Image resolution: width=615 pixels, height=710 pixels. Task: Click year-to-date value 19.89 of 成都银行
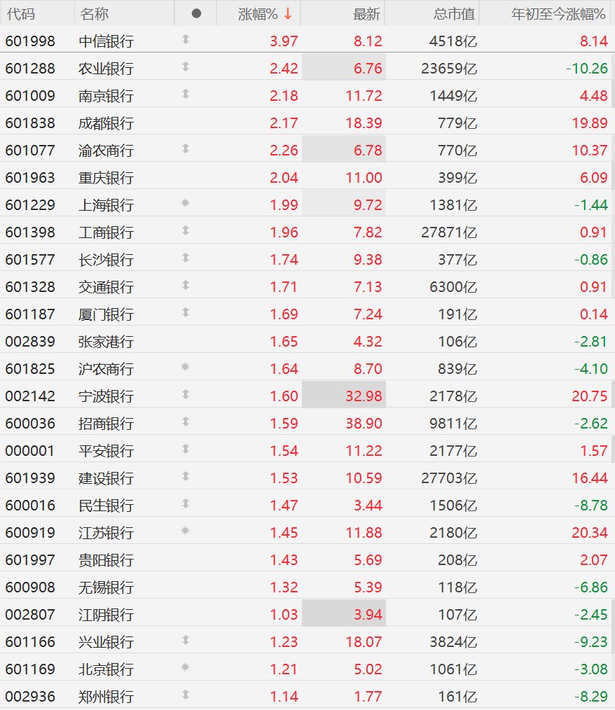pyautogui.click(x=589, y=123)
